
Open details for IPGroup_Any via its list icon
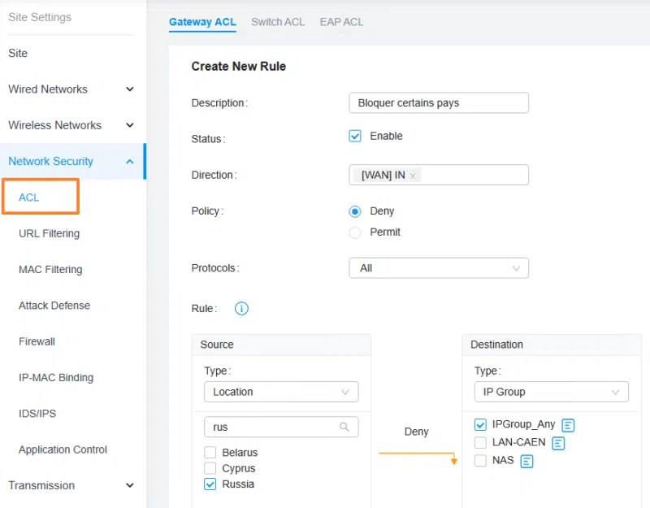[568, 424]
